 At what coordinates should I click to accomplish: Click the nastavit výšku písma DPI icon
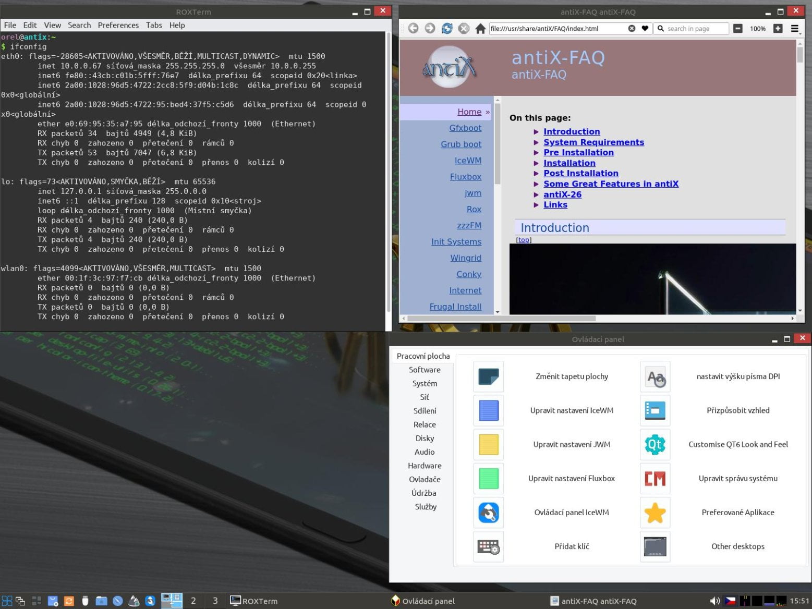[x=655, y=376]
